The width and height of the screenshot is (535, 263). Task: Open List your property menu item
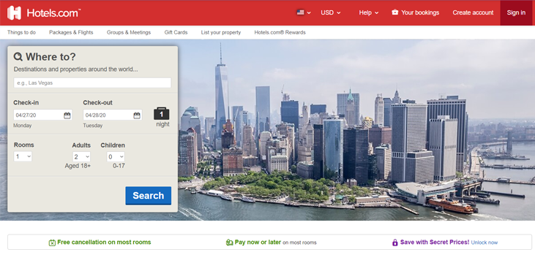click(x=221, y=32)
